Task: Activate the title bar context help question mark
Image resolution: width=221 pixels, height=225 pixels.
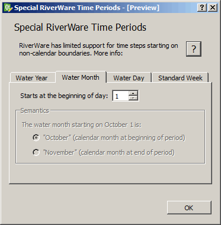Action: point(202,8)
